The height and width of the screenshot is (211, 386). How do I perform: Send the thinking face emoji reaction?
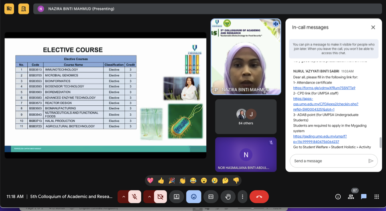225,181
